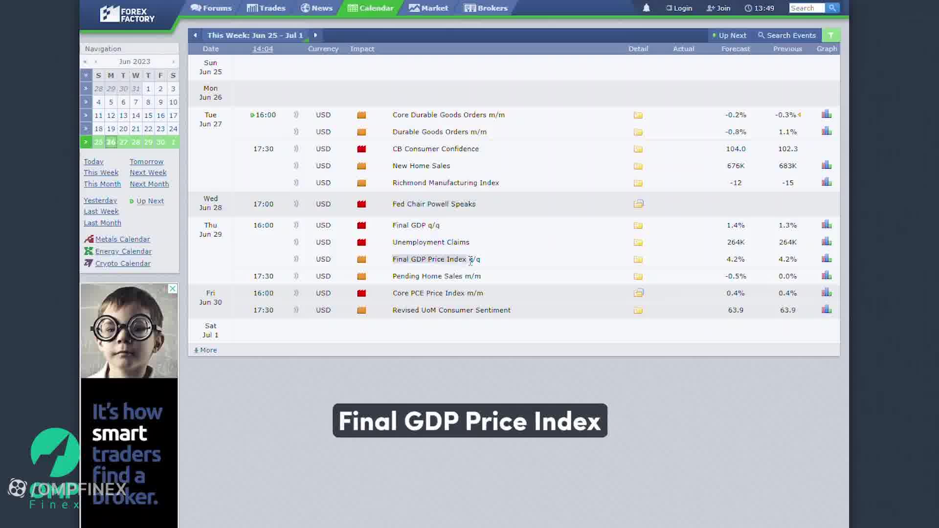939x528 pixels.
Task: Open detail folder for CB Consumer Confidence
Action: [638, 149]
